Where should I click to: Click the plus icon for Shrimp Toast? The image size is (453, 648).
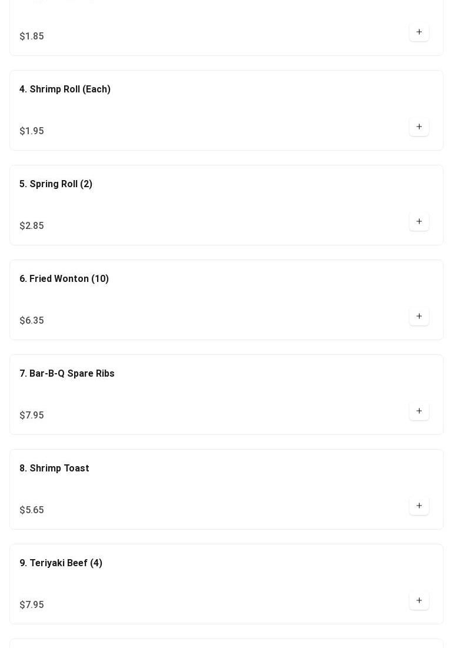pos(419,506)
